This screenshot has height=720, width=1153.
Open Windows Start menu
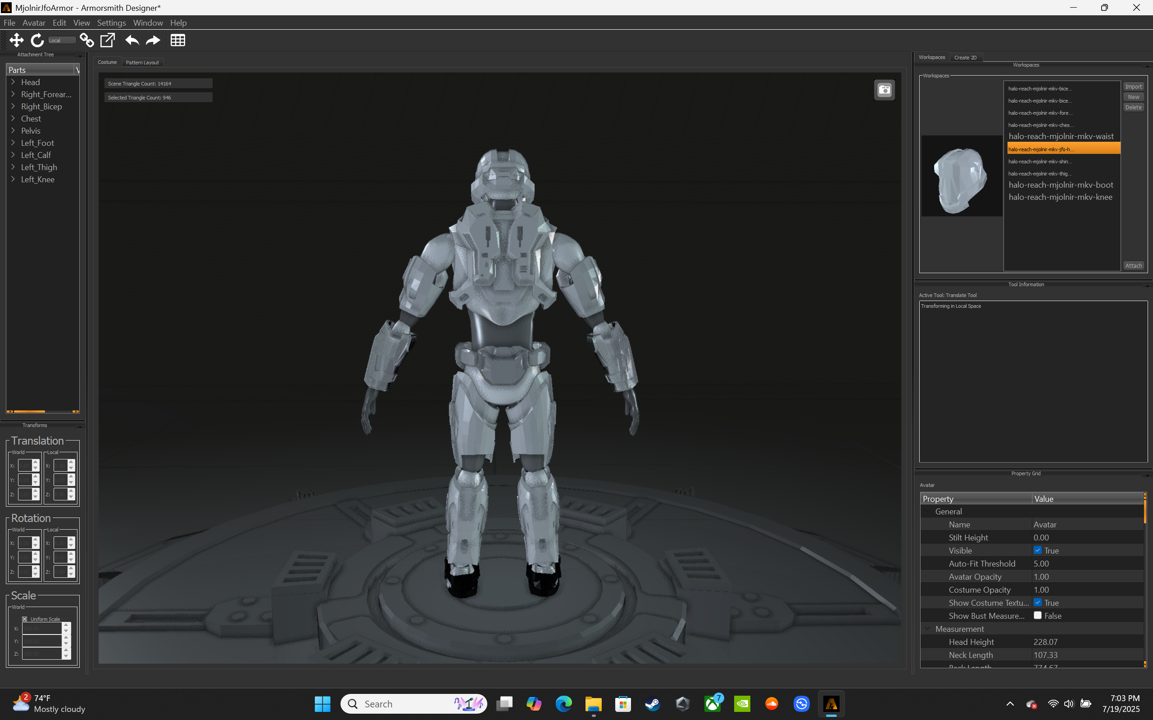coord(322,704)
